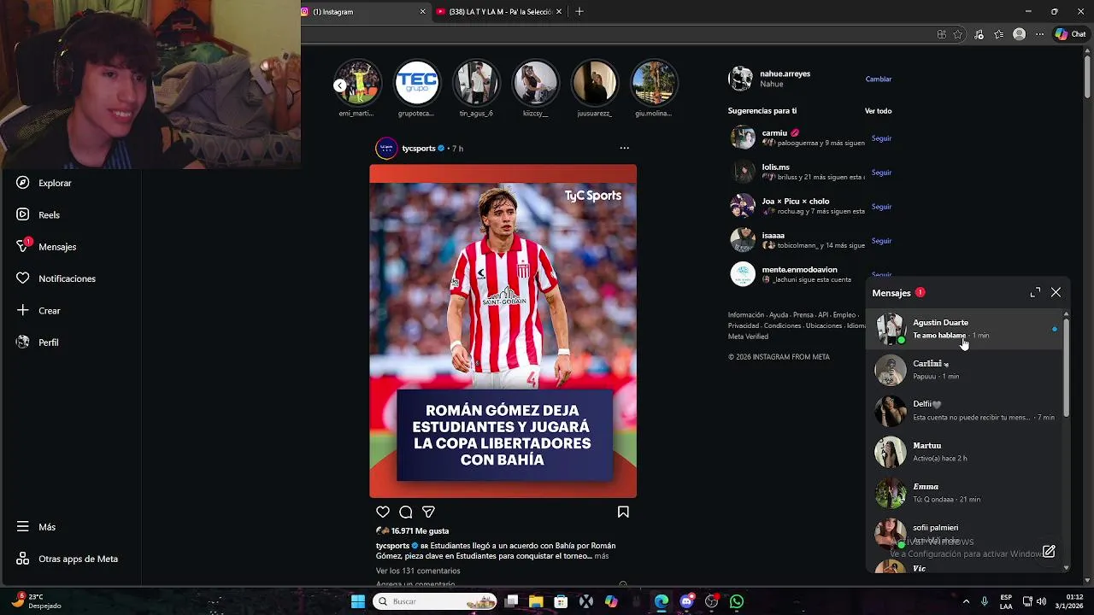This screenshot has width=1094, height=615.
Task: Save the post with the bookmark icon
Action: 623,512
